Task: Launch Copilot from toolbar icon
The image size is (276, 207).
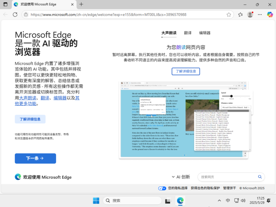Action: click(x=270, y=15)
